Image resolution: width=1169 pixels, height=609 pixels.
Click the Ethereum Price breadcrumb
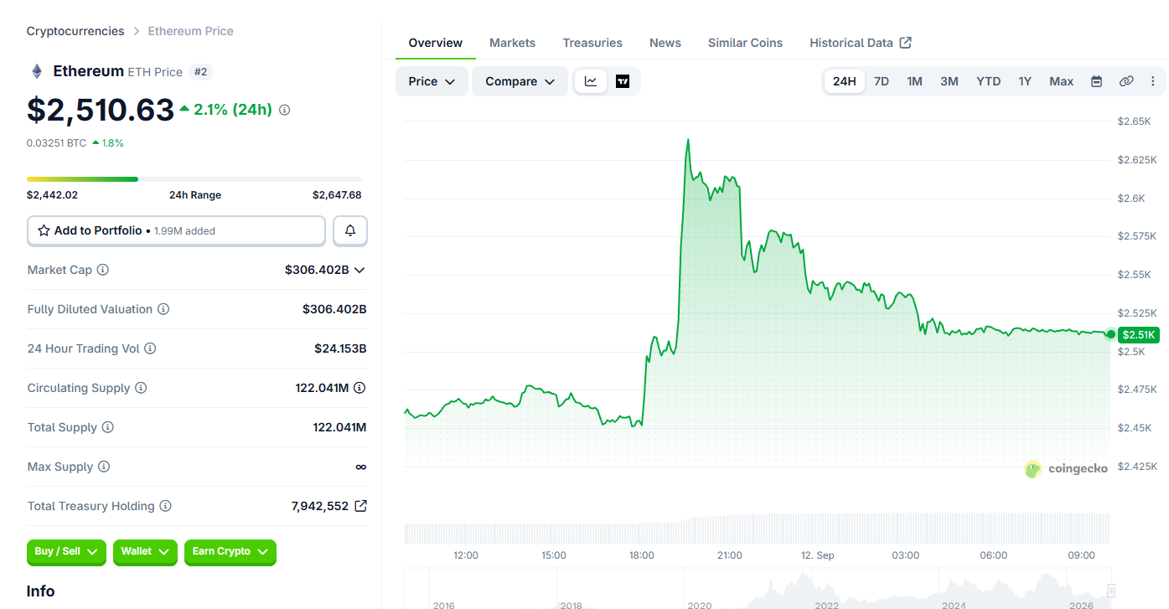pyautogui.click(x=191, y=31)
